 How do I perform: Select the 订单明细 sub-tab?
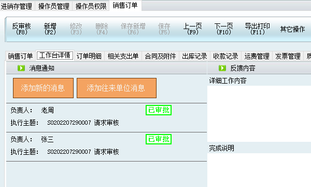pyautogui.click(x=89, y=56)
